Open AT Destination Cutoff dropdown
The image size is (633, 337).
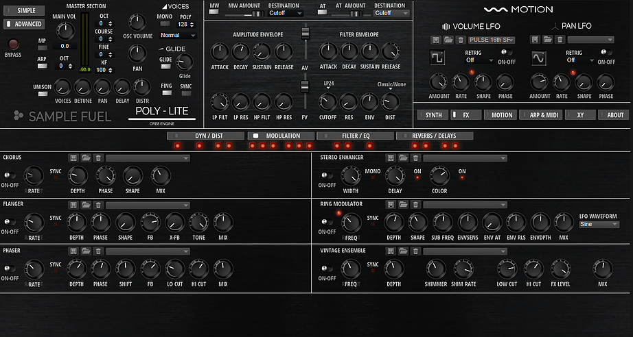click(x=391, y=13)
